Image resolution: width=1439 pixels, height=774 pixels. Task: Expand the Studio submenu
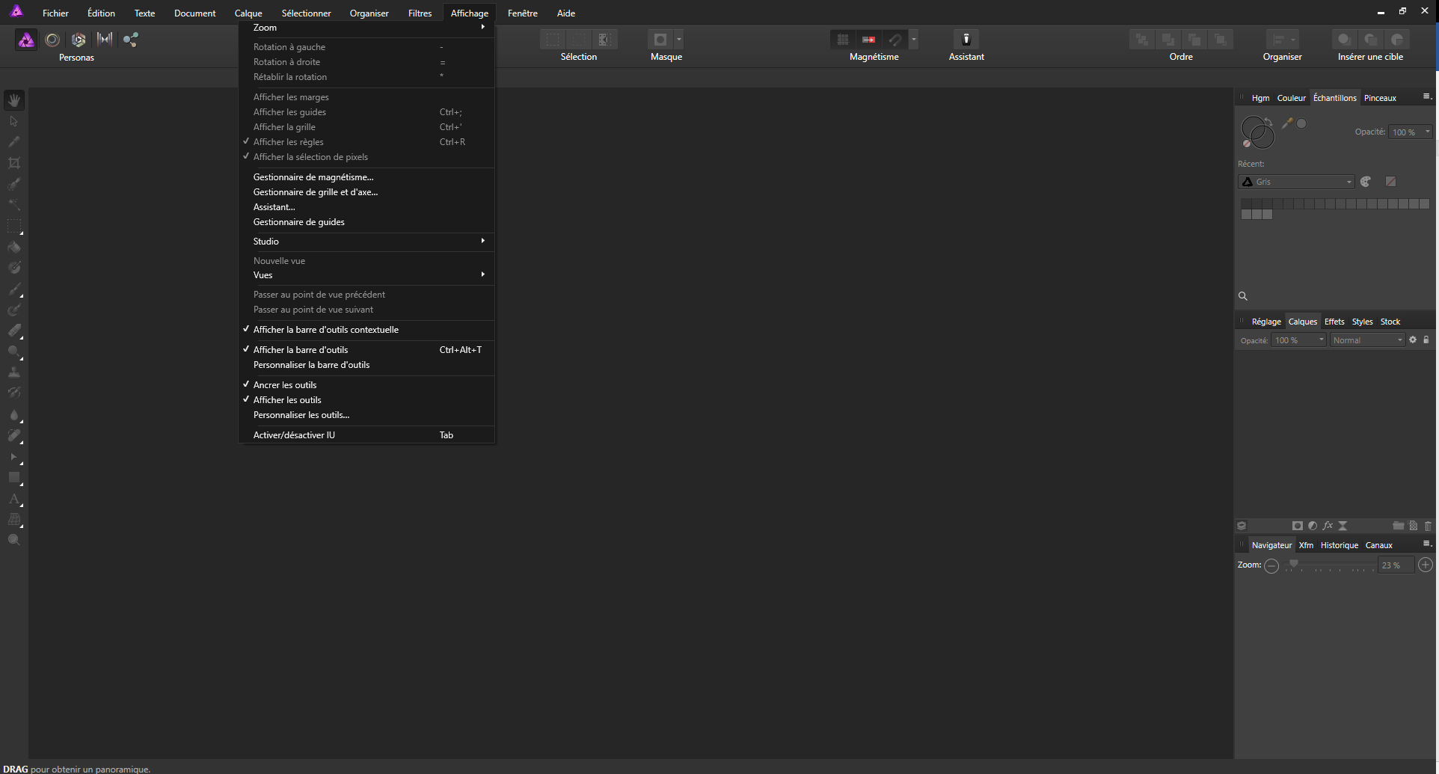366,242
